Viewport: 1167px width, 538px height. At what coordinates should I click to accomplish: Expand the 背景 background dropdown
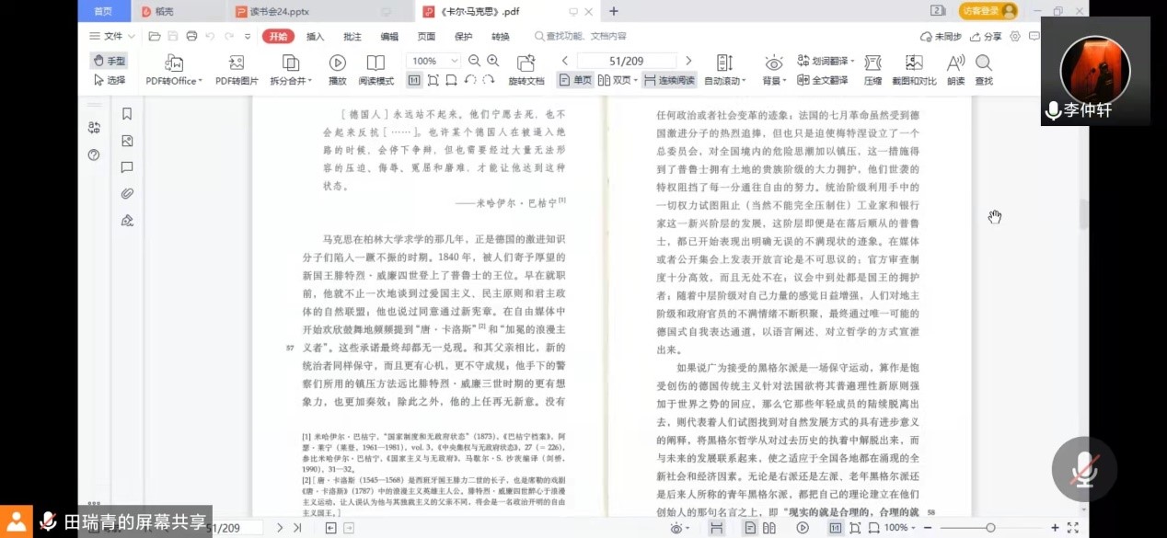(774, 80)
